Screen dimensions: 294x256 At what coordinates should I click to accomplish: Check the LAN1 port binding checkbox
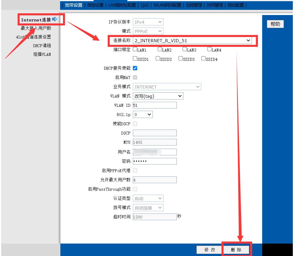135,49
